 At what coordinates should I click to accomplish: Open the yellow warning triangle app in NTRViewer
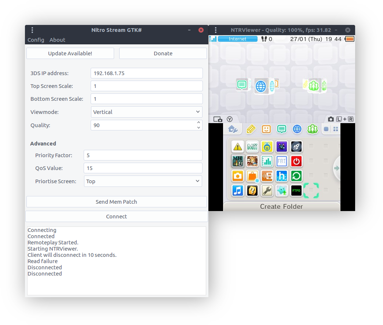point(237,147)
